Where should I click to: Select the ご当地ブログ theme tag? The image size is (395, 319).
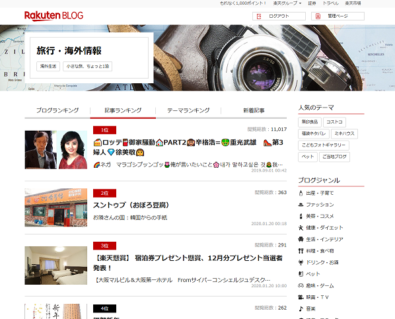(x=334, y=157)
